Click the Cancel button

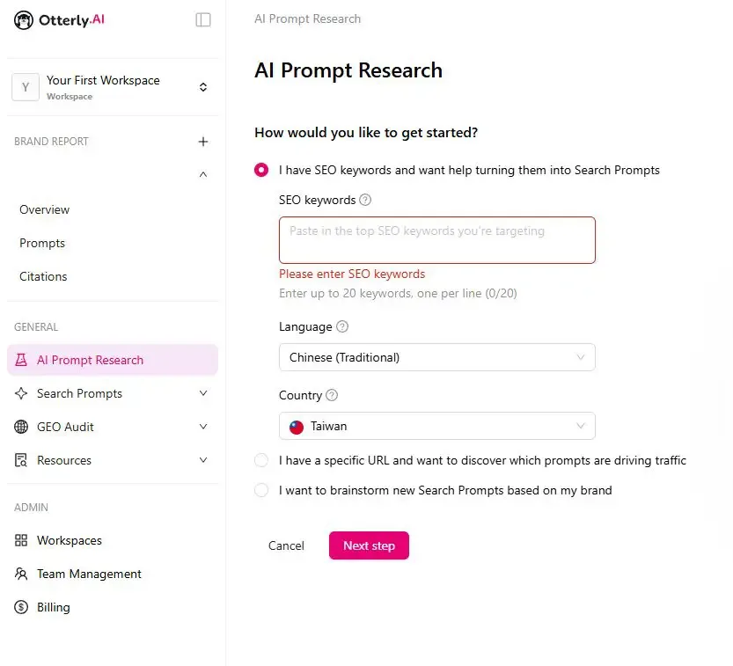click(286, 545)
